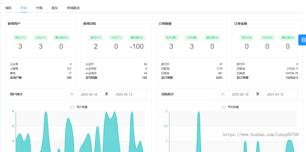Screen dimensions: 306x152
Task: Click the 订单数量 card title
Action: pyautogui.click(x=165, y=24)
